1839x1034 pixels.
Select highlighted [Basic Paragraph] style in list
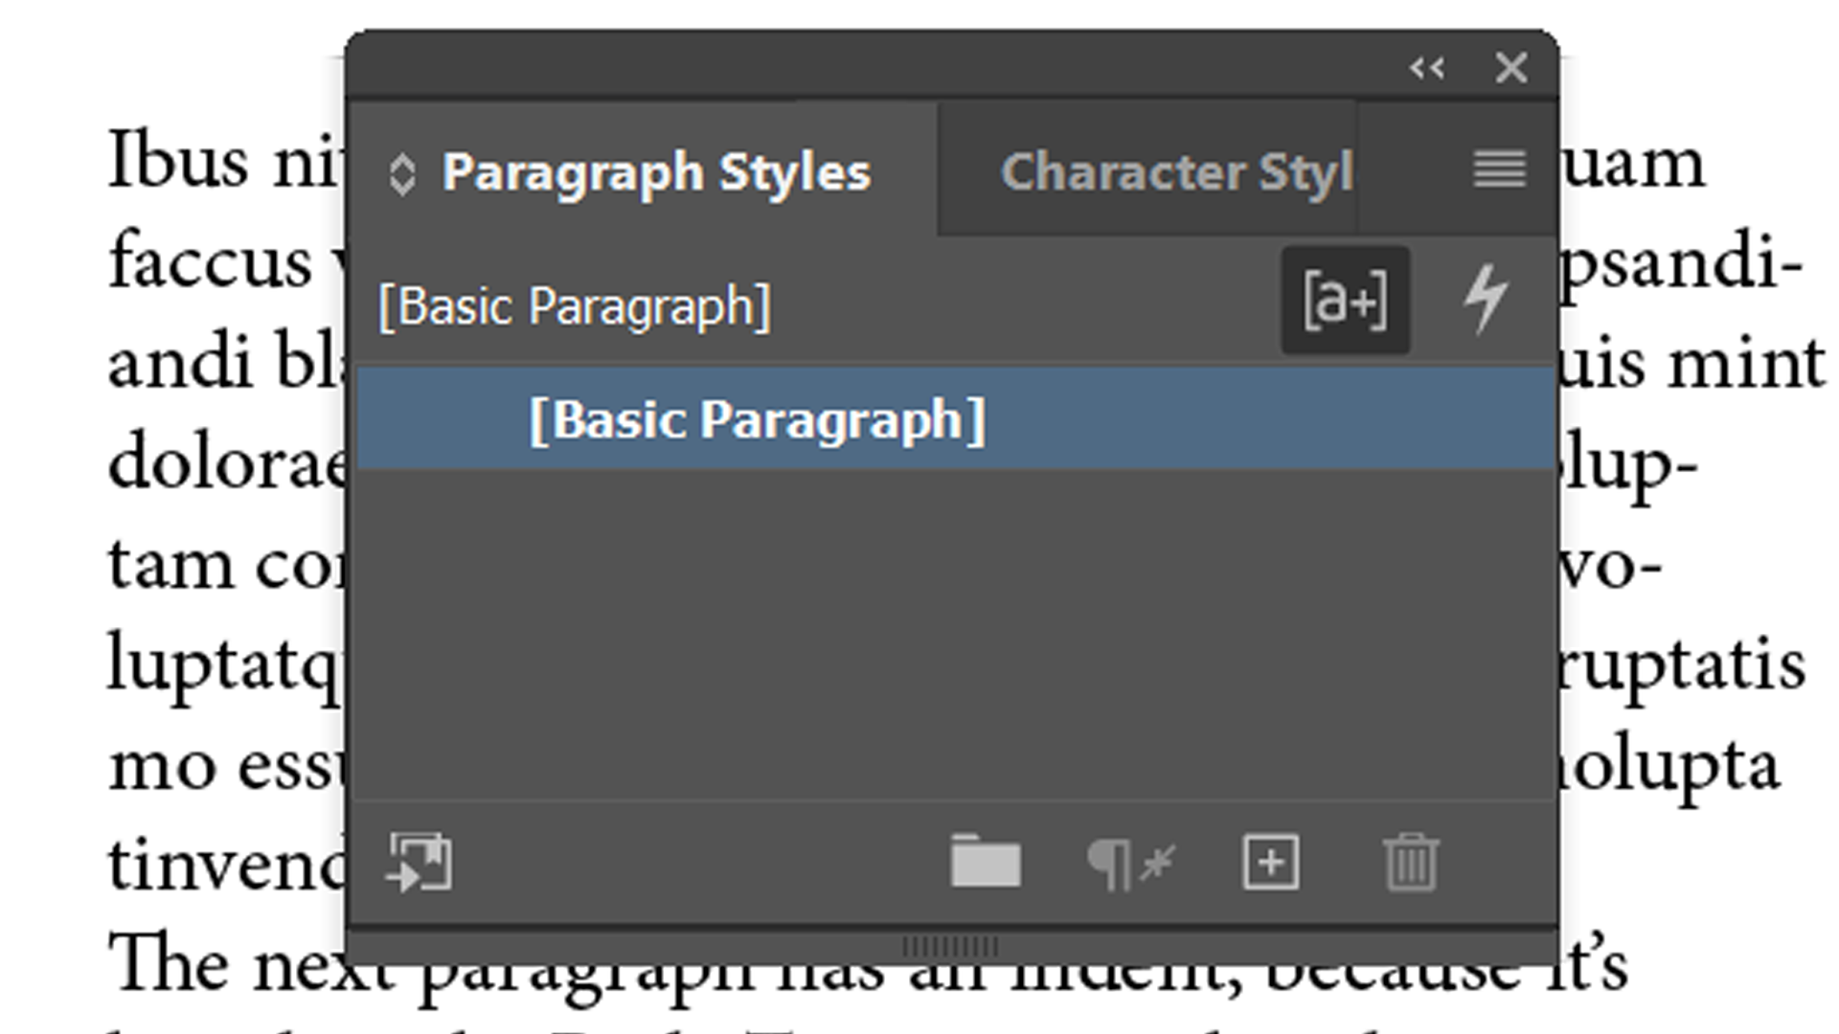pos(757,419)
